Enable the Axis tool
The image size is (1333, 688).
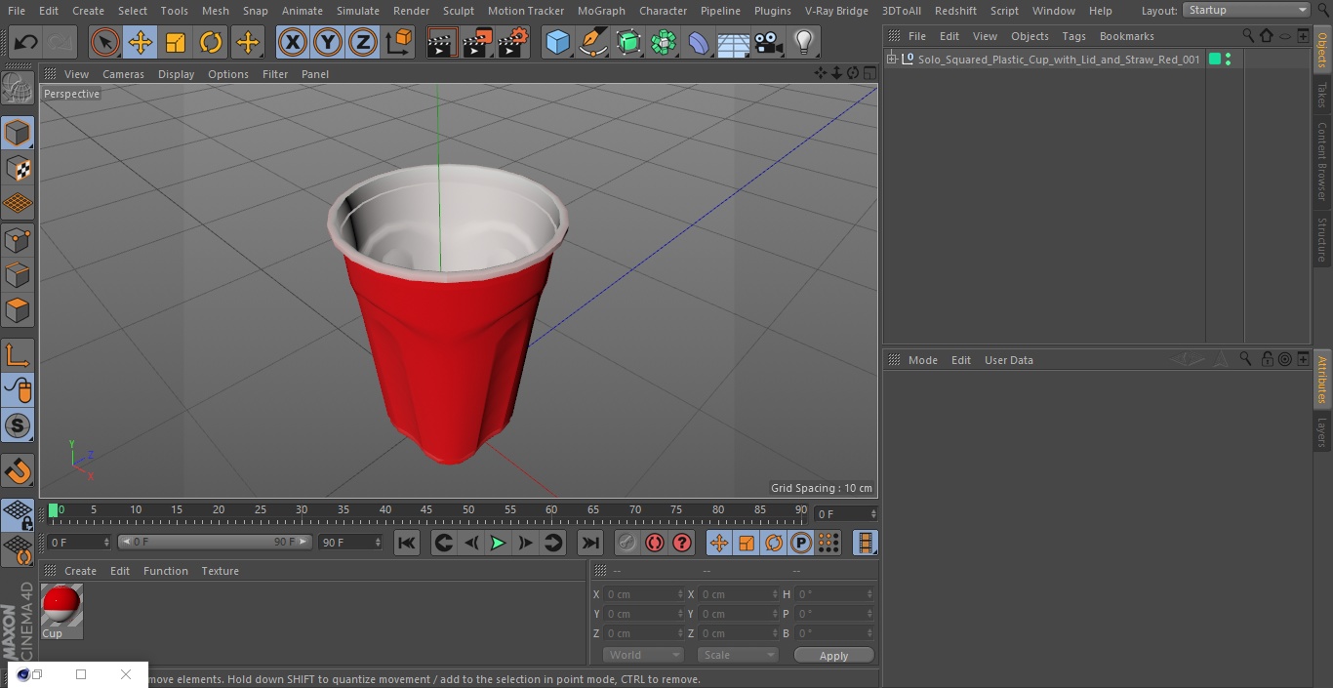18,354
